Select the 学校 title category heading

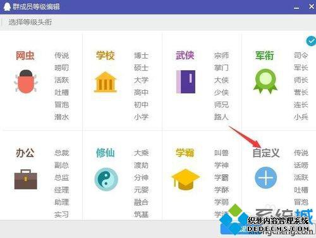(x=106, y=56)
